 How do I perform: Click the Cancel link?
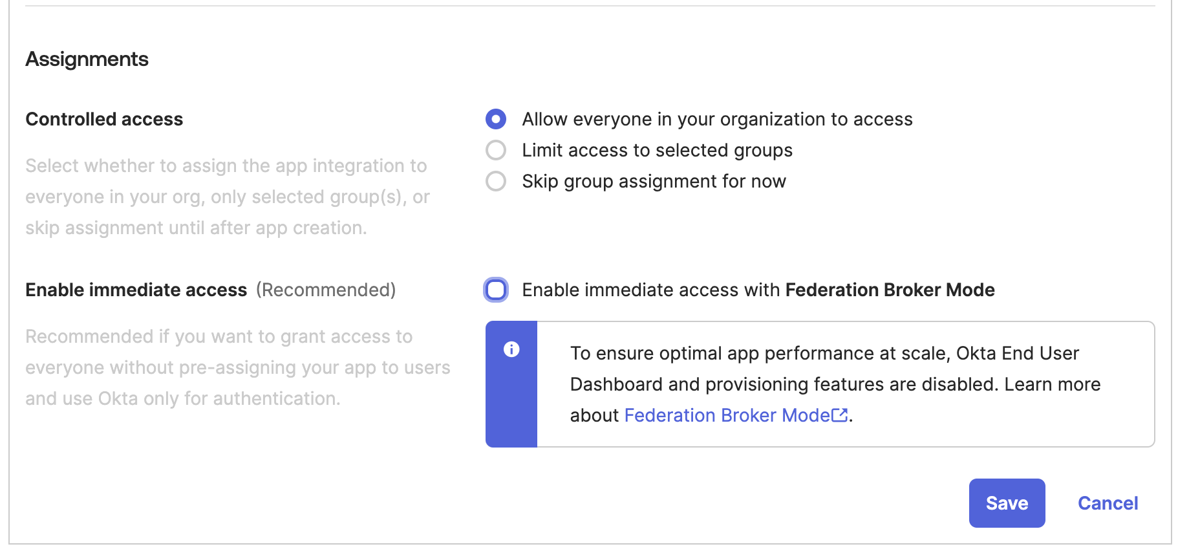click(1108, 503)
